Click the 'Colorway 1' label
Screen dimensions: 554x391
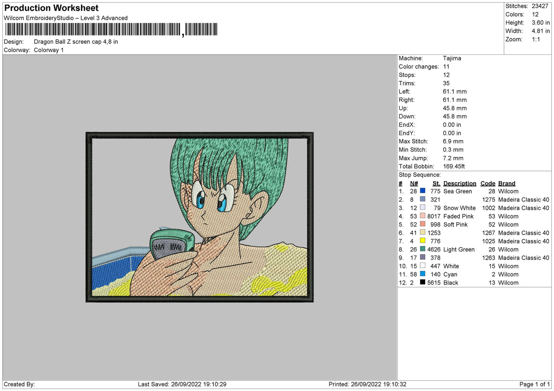click(48, 50)
